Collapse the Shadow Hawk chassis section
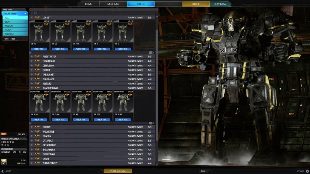310x174 pixels. tap(32, 88)
